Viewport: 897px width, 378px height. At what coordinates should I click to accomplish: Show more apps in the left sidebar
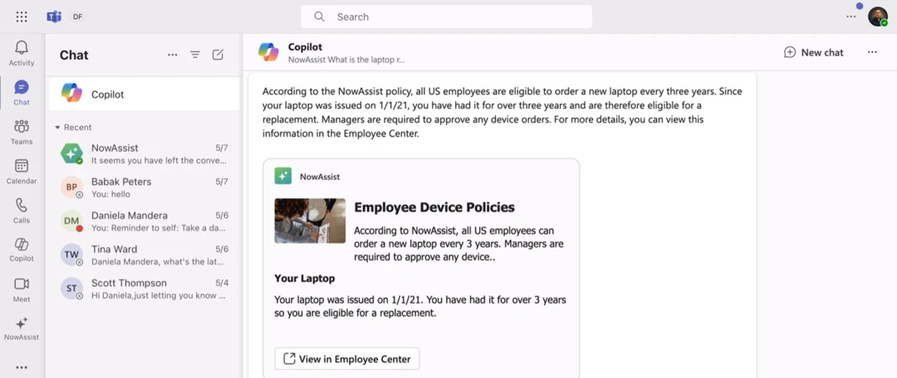(x=22, y=367)
